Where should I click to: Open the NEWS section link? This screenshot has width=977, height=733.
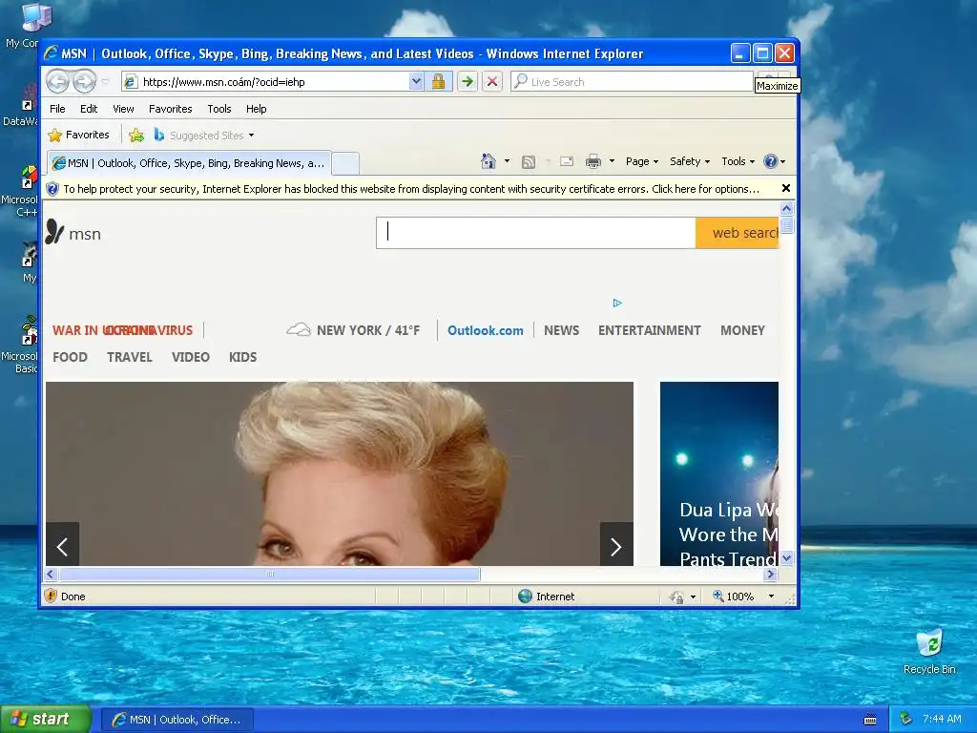[561, 330]
